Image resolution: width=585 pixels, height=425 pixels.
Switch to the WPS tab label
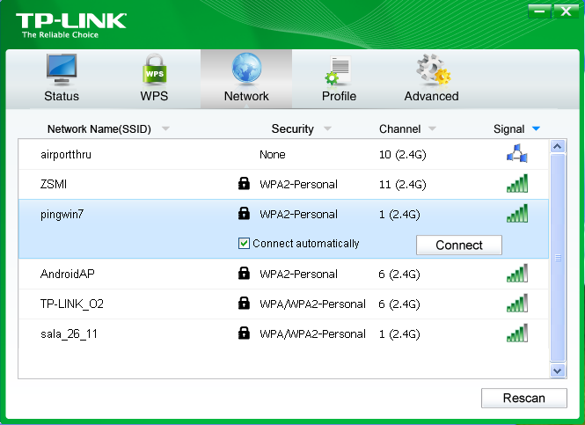click(x=154, y=96)
